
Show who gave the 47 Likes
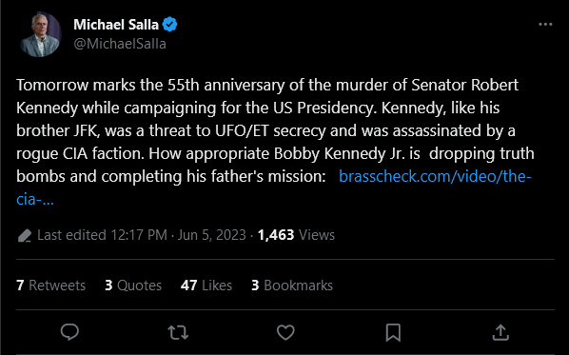click(206, 286)
